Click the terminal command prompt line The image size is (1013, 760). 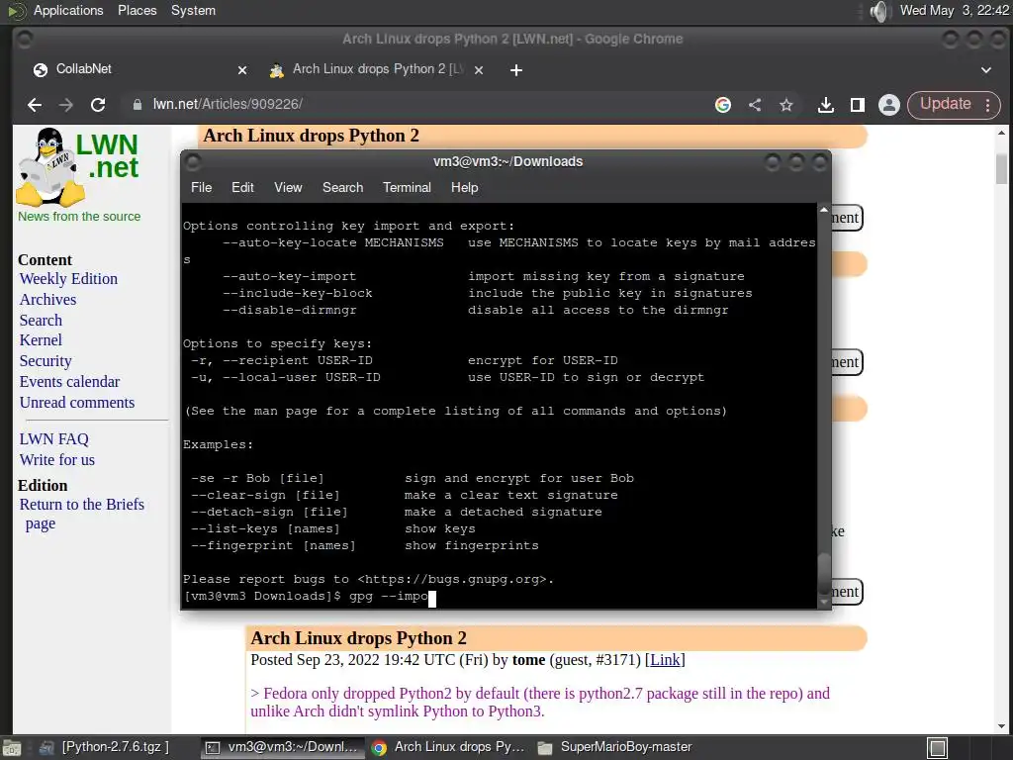[500, 597]
